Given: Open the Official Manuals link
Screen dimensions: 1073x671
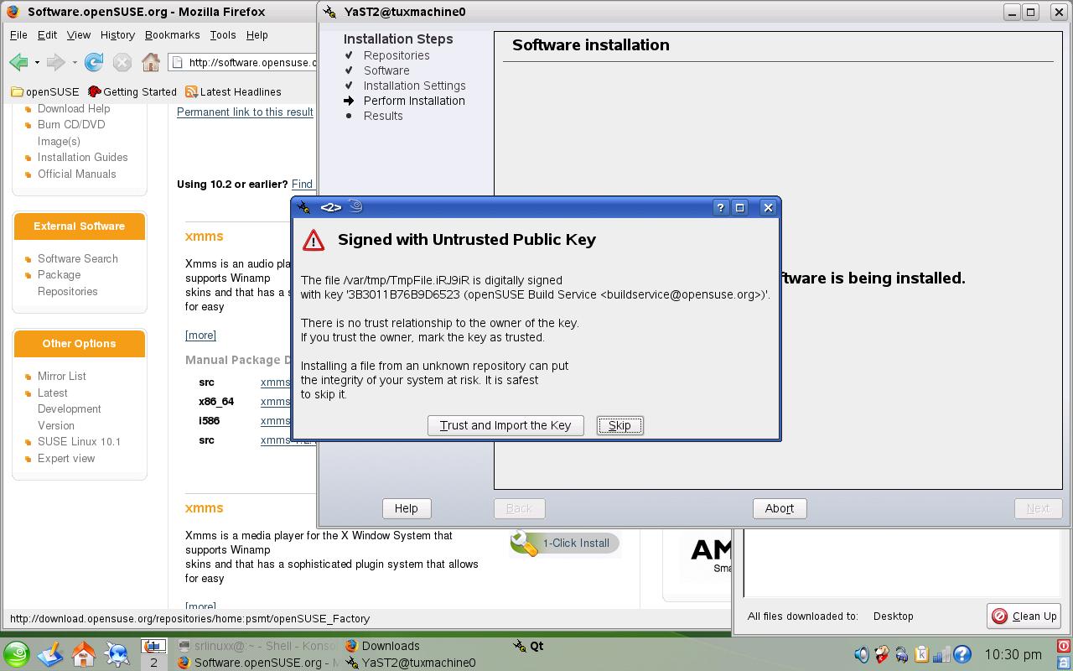Looking at the screenshot, I should click(77, 174).
